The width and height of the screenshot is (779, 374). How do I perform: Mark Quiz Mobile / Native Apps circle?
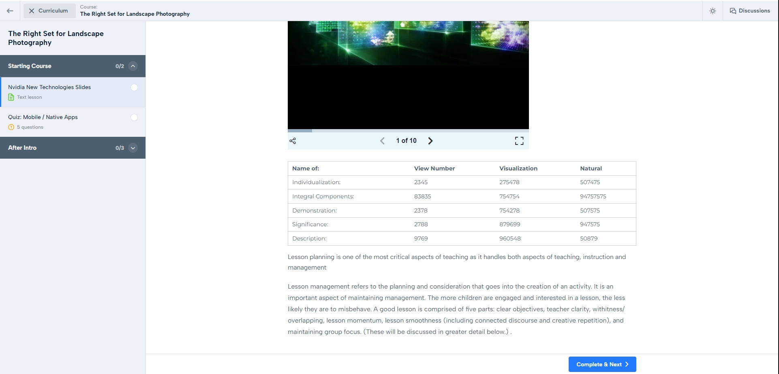coord(134,117)
